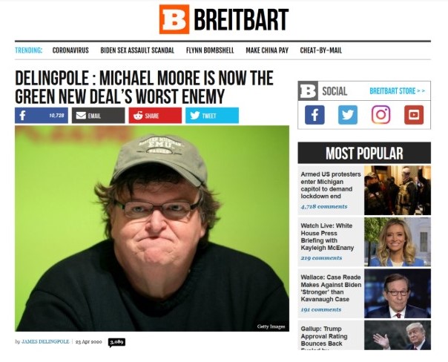Click the Breitbart logo at page top
The height and width of the screenshot is (362, 448).
click(x=224, y=19)
